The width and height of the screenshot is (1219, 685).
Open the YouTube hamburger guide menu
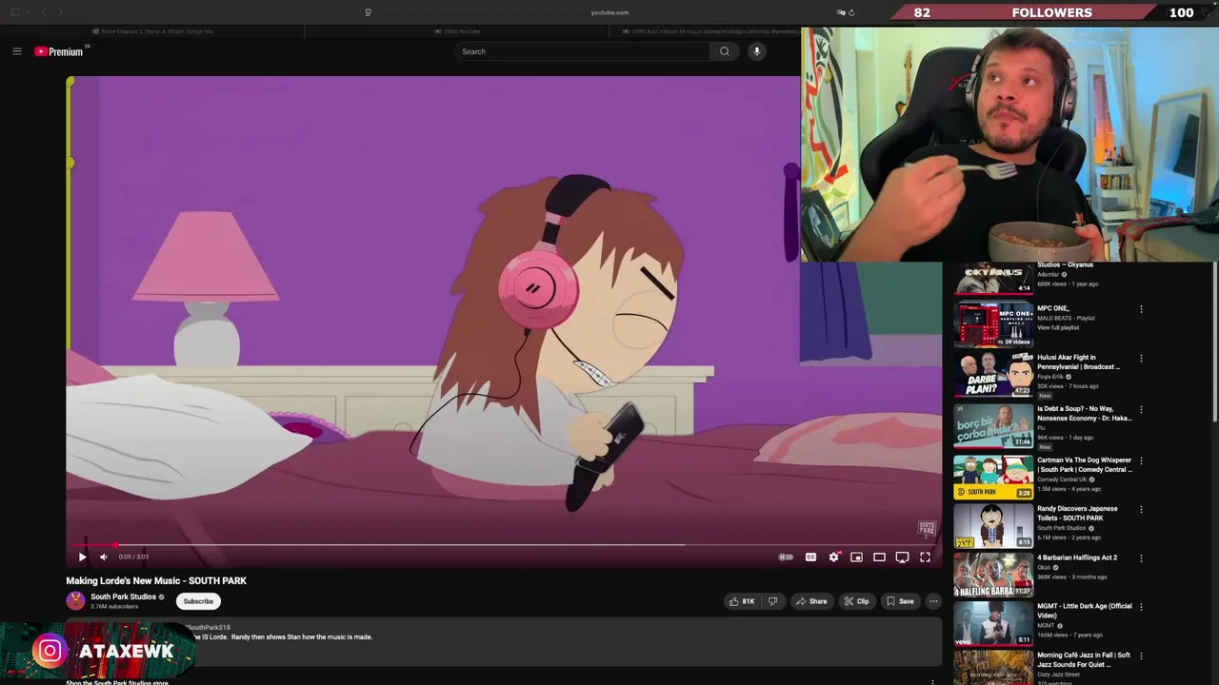16,51
